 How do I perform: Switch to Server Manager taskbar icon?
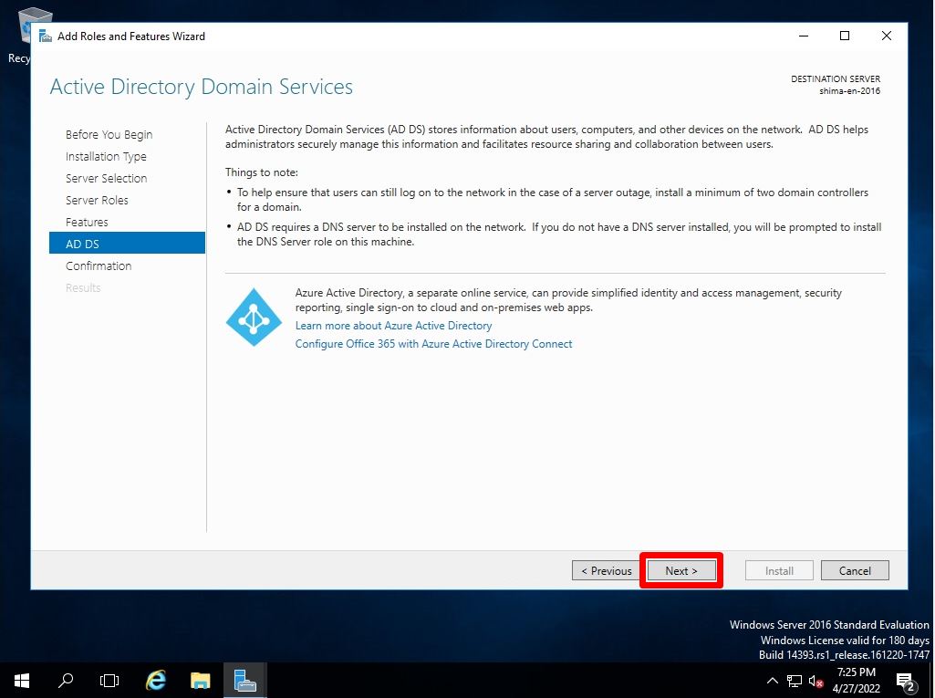[245, 681]
